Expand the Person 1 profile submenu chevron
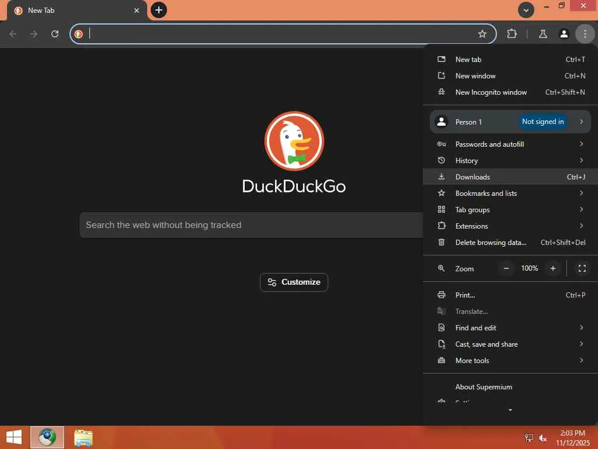Screen dimensions: 598x449 click(581, 122)
